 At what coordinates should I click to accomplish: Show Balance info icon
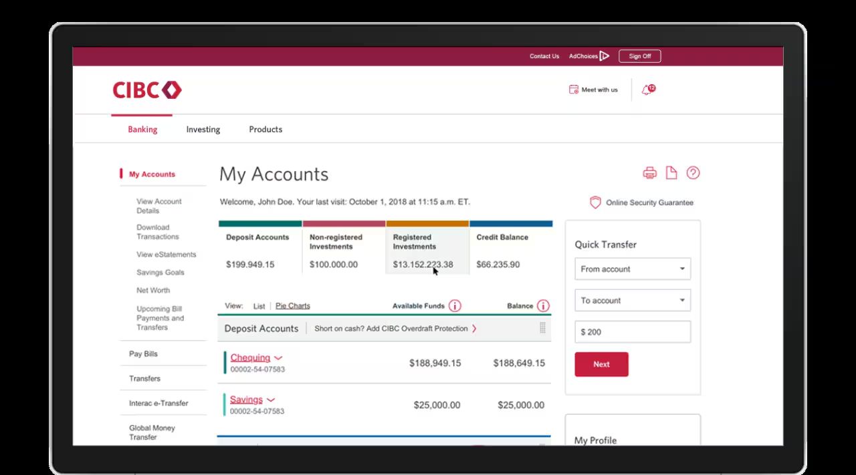[543, 306]
